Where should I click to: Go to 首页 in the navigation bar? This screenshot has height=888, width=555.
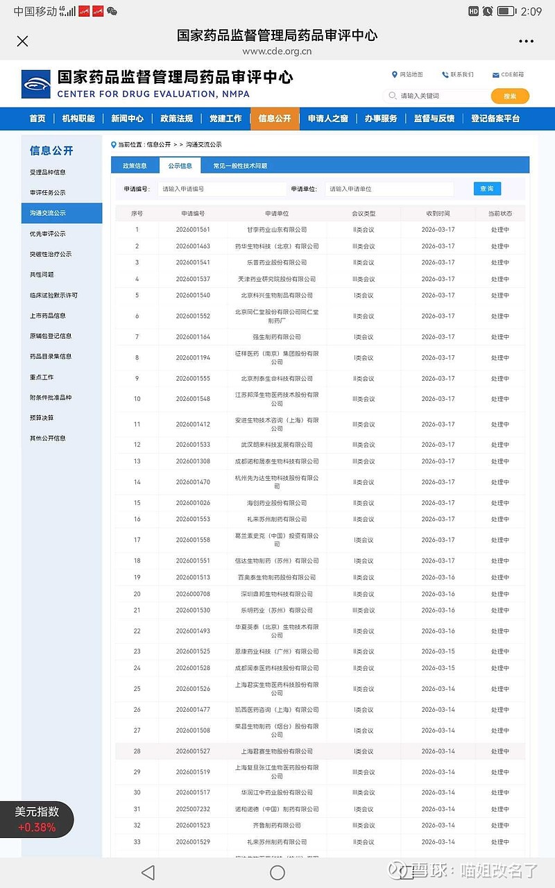[37, 119]
